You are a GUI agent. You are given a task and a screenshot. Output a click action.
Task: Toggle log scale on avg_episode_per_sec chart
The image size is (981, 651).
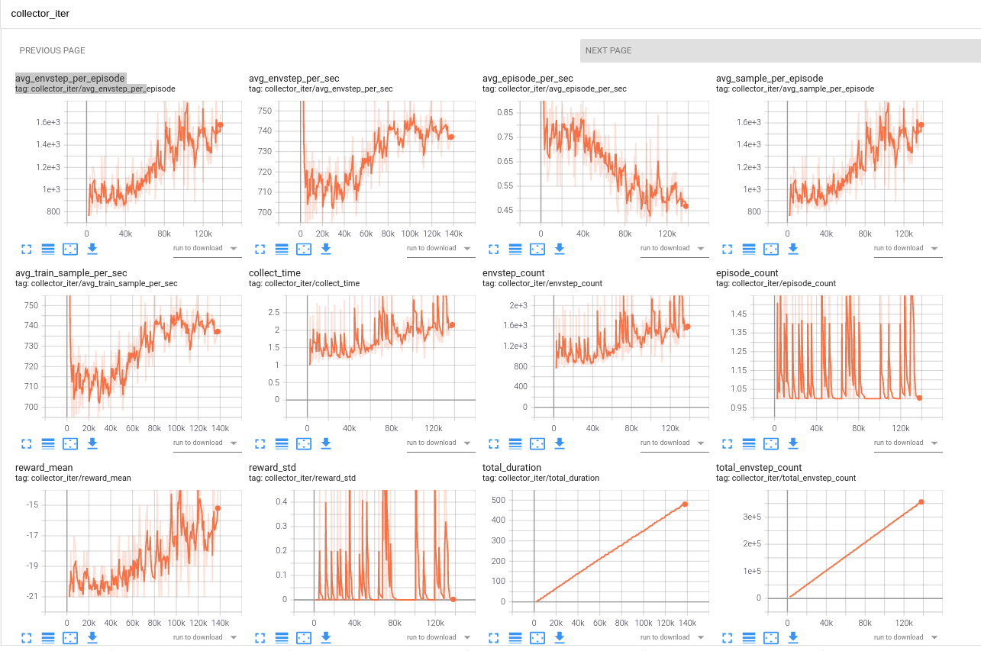515,249
